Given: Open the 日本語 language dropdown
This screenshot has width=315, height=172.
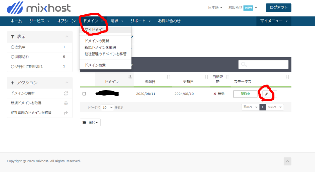Looking at the screenshot, I should click(x=215, y=8).
